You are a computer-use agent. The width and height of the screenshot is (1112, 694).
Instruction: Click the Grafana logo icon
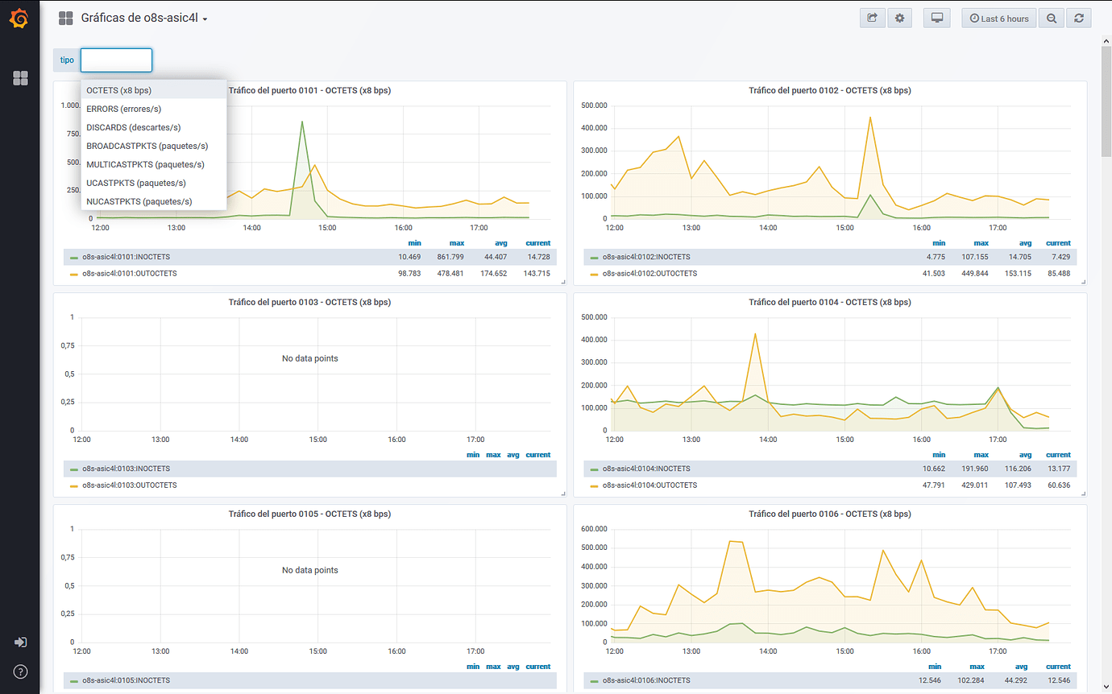coord(19,18)
